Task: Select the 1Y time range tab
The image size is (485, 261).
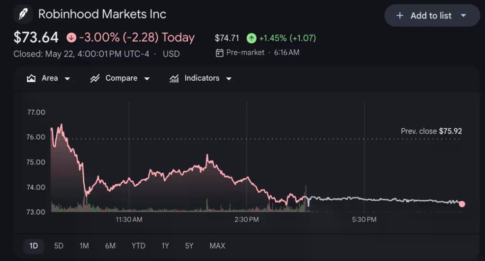Action: click(165, 246)
